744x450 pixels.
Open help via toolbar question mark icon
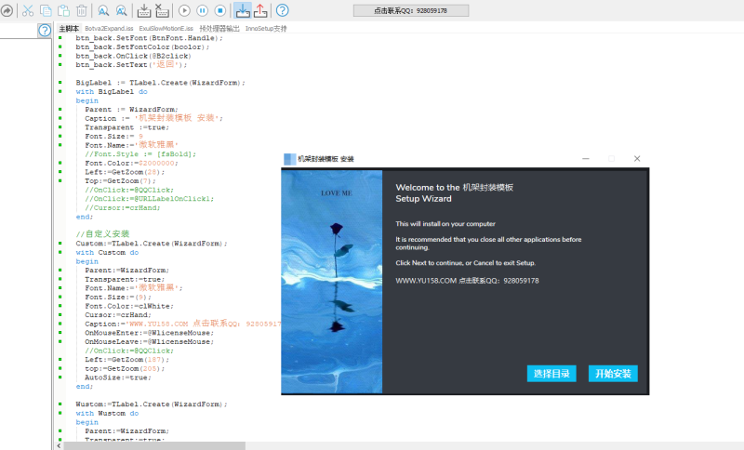pos(282,10)
